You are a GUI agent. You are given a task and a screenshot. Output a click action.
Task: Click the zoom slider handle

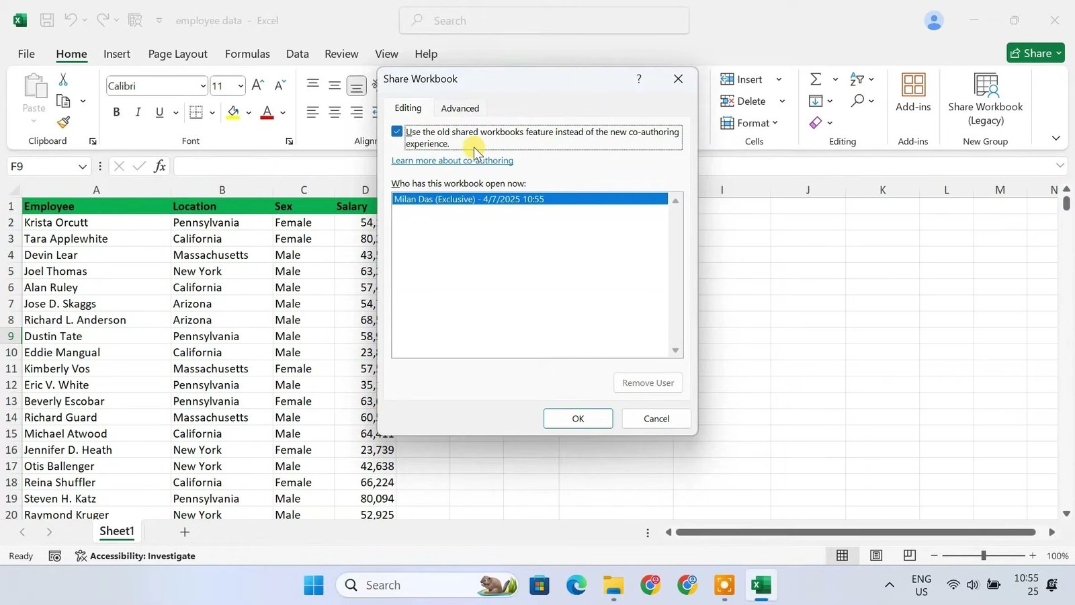983,555
